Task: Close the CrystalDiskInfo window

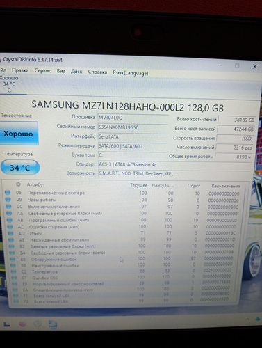Action: (255, 67)
